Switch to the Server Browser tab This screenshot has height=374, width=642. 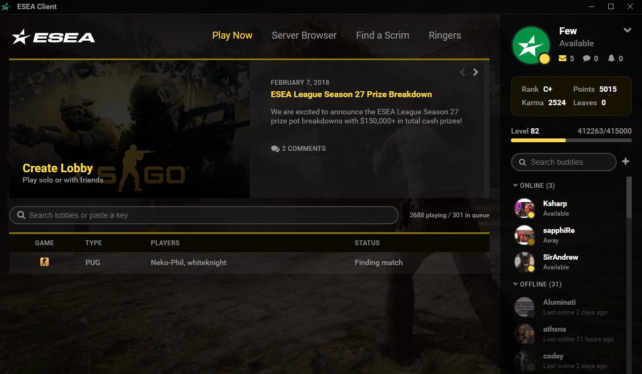tap(304, 35)
